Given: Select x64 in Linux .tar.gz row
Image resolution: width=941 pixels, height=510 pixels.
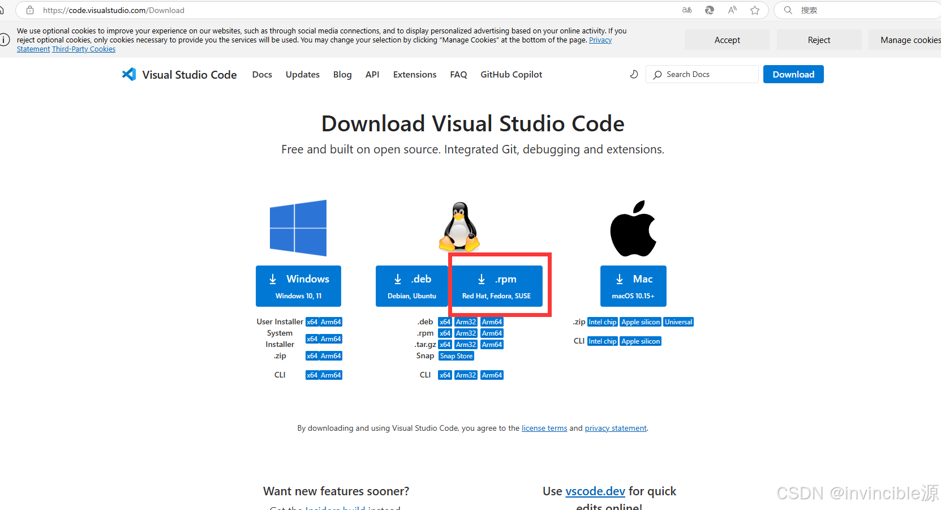Looking at the screenshot, I should [x=445, y=345].
